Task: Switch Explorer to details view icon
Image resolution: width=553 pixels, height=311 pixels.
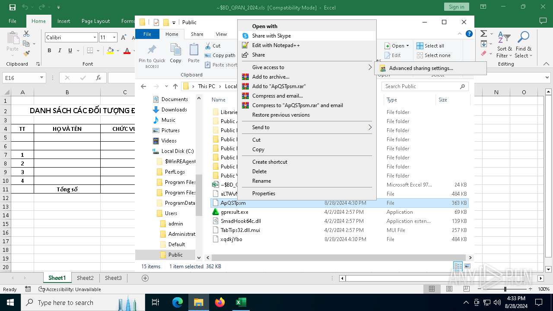Action: click(x=458, y=267)
